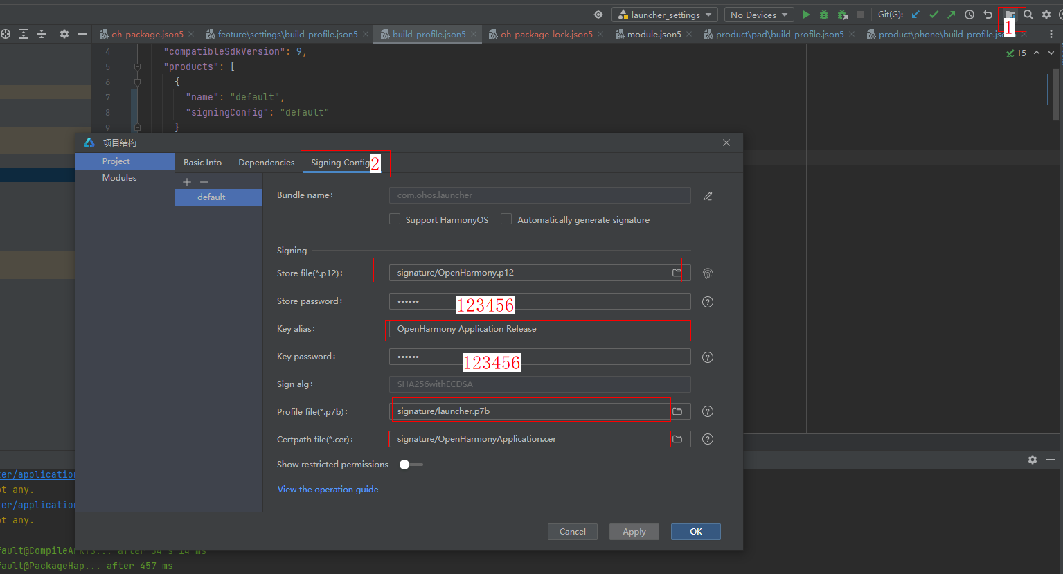
Task: Switch to the Dependencies tab
Action: pos(266,162)
